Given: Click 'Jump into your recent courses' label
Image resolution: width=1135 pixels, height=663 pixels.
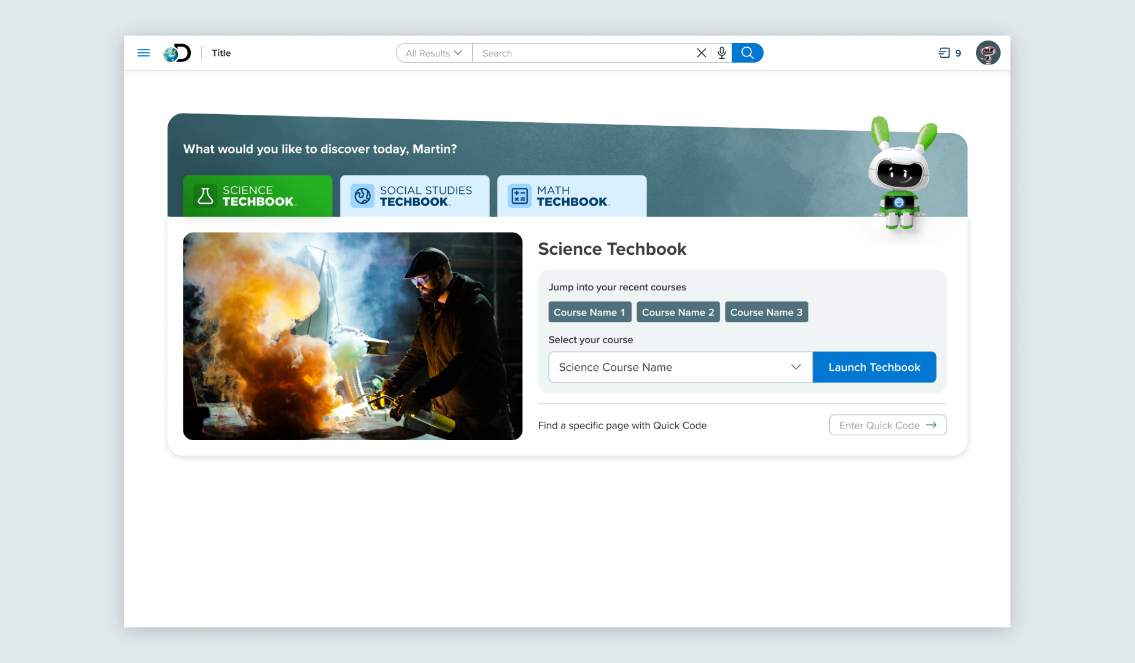Looking at the screenshot, I should click(x=617, y=287).
